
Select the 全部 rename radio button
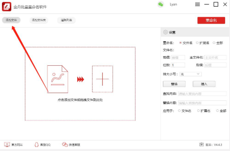tap(214, 43)
